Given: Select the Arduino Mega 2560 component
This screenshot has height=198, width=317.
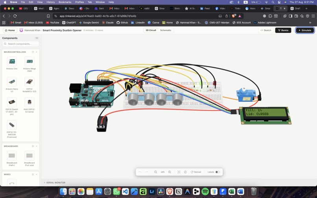Looking at the screenshot, I should click(29, 64).
